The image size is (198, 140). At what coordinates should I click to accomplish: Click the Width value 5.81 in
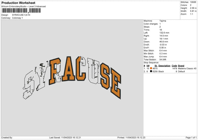click(x=193, y=11)
